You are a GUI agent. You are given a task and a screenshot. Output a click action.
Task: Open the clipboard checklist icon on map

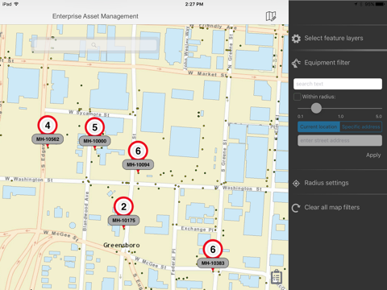click(277, 276)
